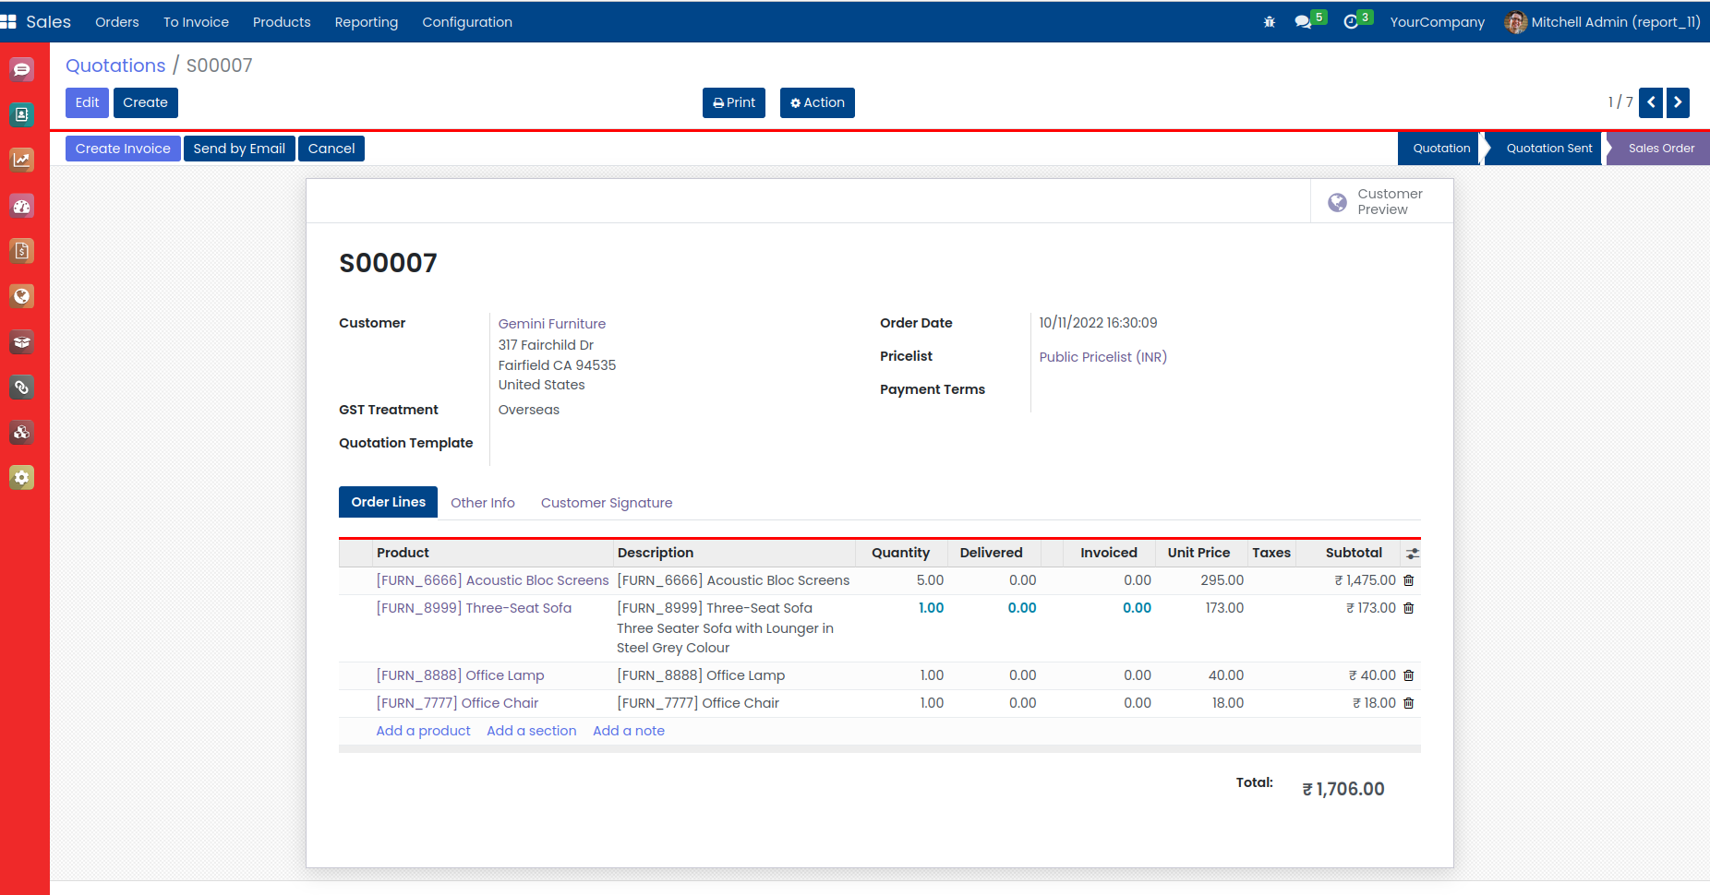Open the Action dropdown
Image resolution: width=1710 pixels, height=895 pixels.
click(x=816, y=102)
